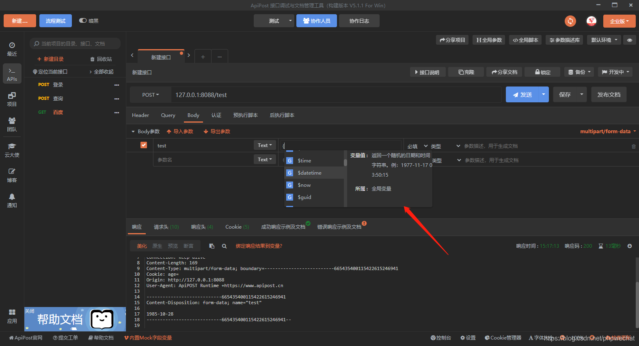The image size is (639, 346).
Task: Select $time global variable suggestion
Action: point(315,160)
